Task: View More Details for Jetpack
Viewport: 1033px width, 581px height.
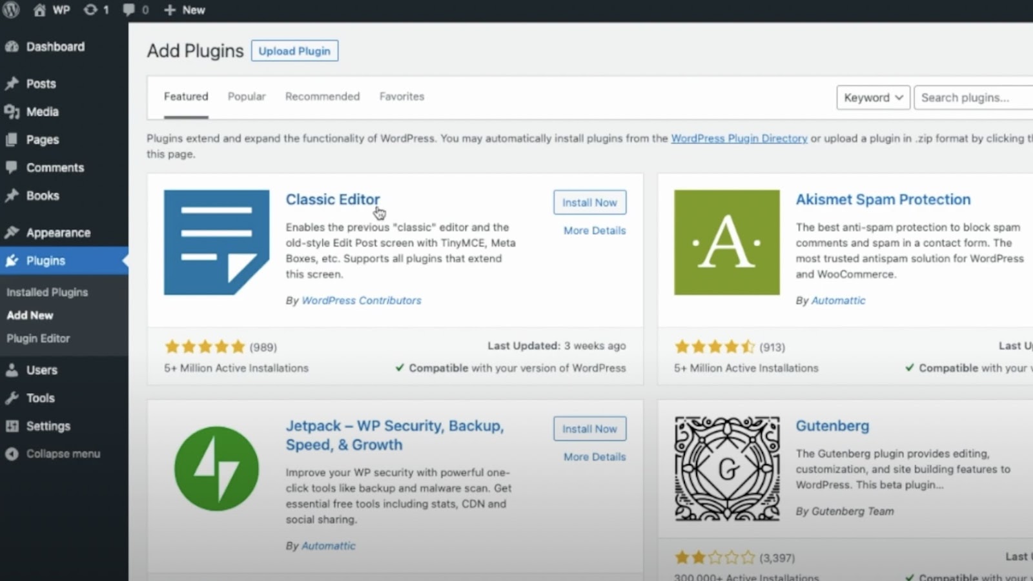Action: pos(595,457)
